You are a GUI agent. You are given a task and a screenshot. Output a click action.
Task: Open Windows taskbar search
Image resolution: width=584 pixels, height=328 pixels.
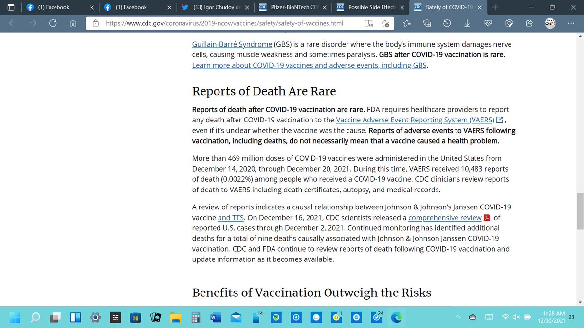point(35,318)
